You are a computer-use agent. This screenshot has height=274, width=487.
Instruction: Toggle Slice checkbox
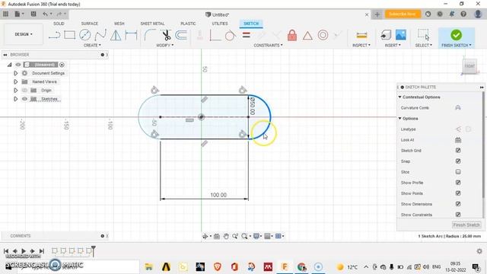[x=458, y=172]
